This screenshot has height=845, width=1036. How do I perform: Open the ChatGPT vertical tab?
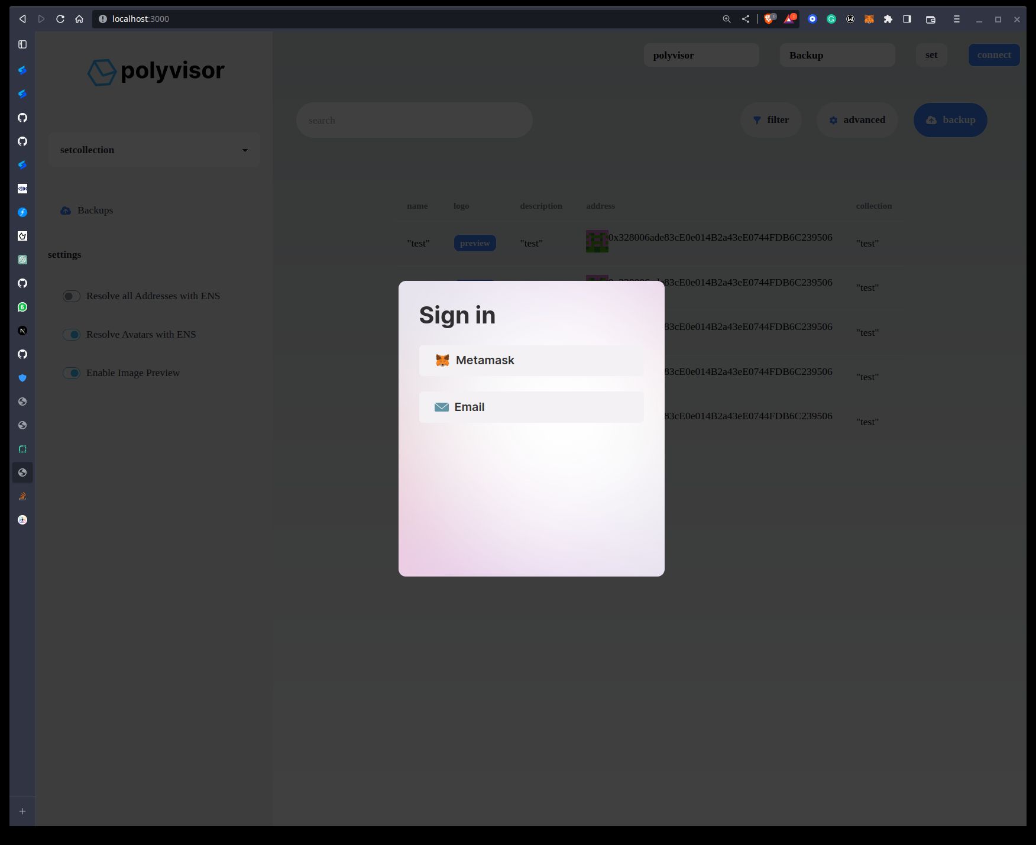[x=22, y=260]
